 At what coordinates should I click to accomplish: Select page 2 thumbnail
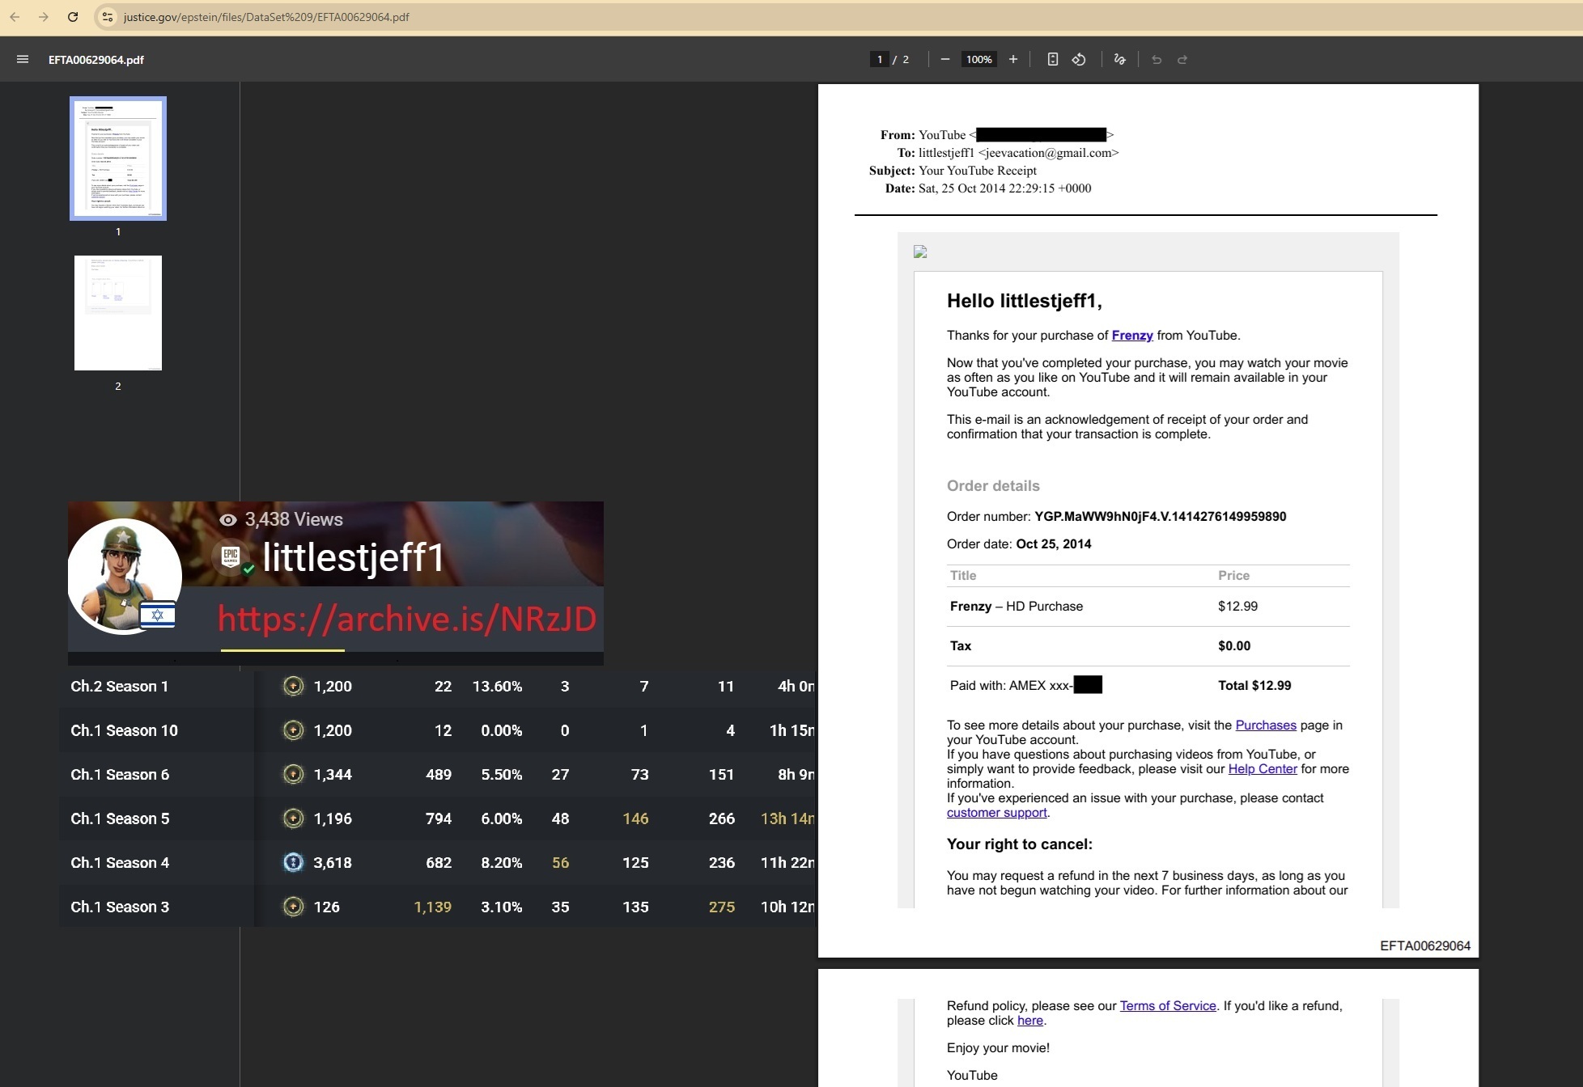point(118,313)
